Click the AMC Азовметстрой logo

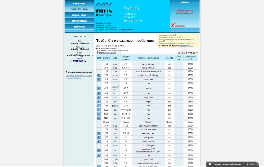coord(104,10)
